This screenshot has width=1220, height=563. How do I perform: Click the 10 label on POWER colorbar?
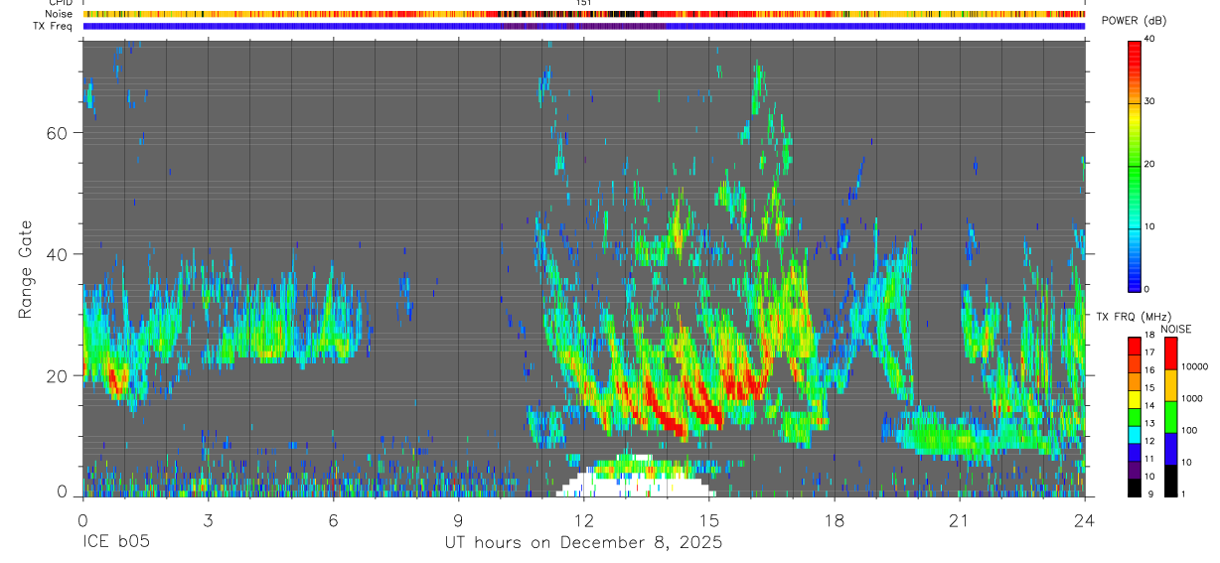1150,226
